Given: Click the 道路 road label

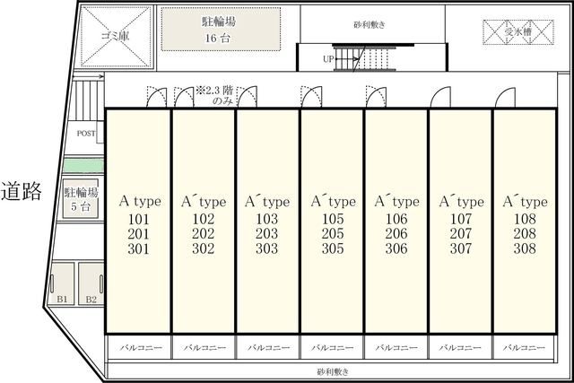Looking at the screenshot, I should pyautogui.click(x=21, y=191).
